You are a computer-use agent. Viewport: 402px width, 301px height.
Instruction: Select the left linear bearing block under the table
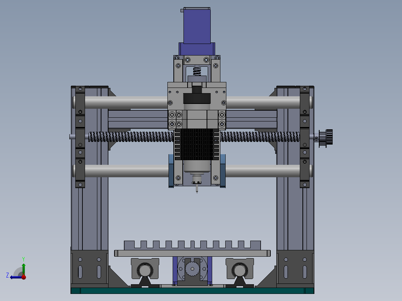(145, 269)
